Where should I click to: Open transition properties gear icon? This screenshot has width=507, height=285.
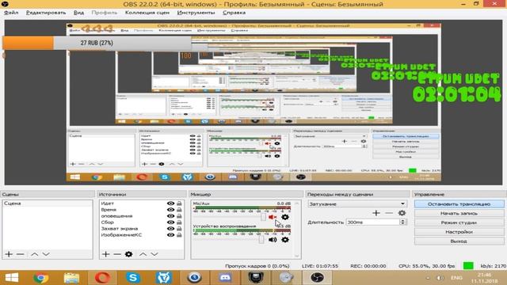[402, 213]
